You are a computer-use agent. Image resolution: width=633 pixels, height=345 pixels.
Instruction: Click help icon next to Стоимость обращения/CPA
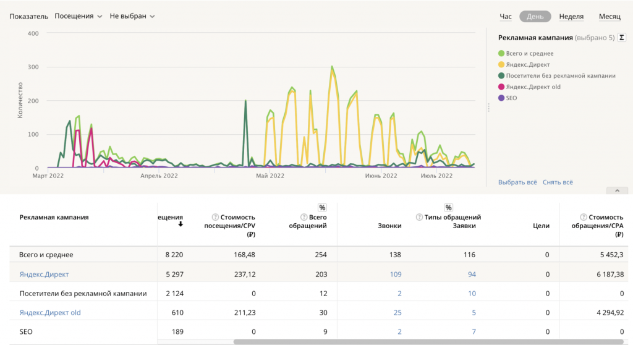coord(584,217)
